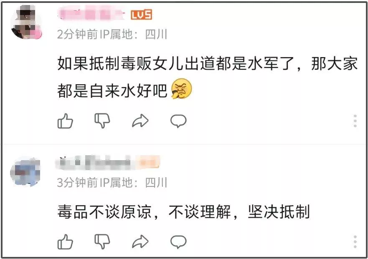Open the pink blurred username profile
Viewport: 368px width, 259px height.
coord(92,14)
